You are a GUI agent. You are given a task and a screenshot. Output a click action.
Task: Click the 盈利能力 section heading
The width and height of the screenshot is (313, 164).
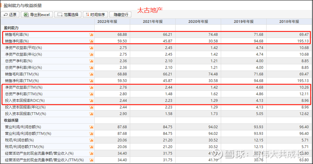pyautogui.click(x=11, y=28)
